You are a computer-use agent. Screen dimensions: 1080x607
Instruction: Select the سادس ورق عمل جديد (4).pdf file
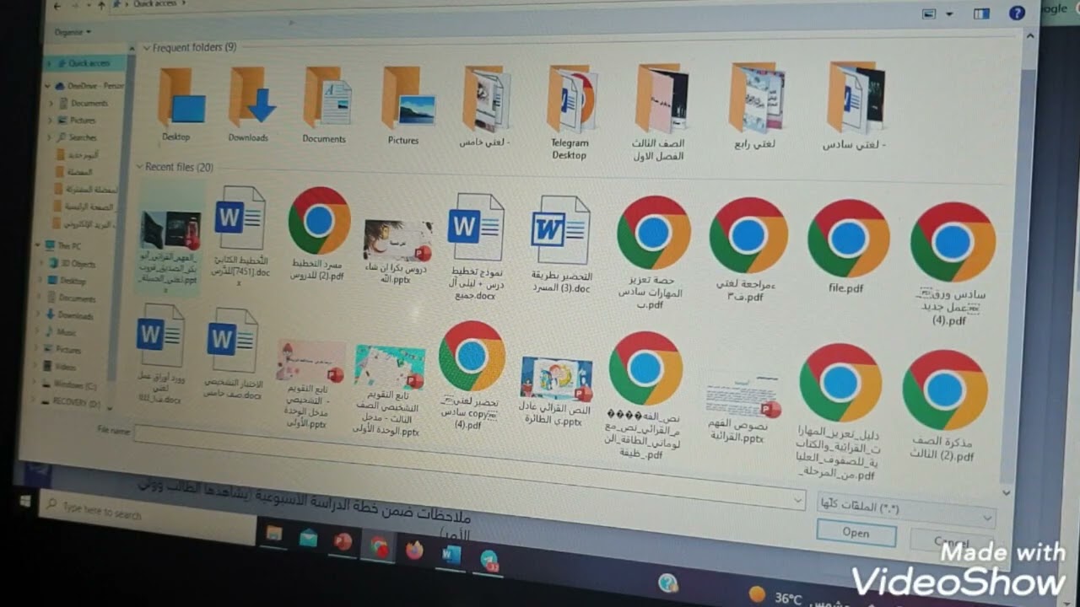click(x=953, y=263)
